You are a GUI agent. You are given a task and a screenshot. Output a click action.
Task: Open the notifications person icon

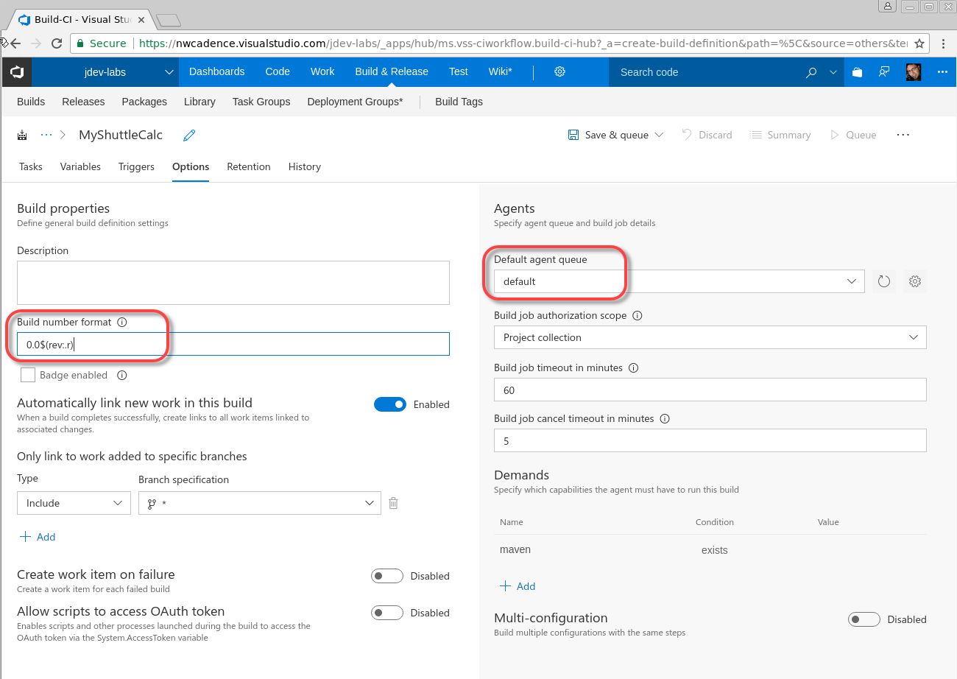[x=884, y=72]
